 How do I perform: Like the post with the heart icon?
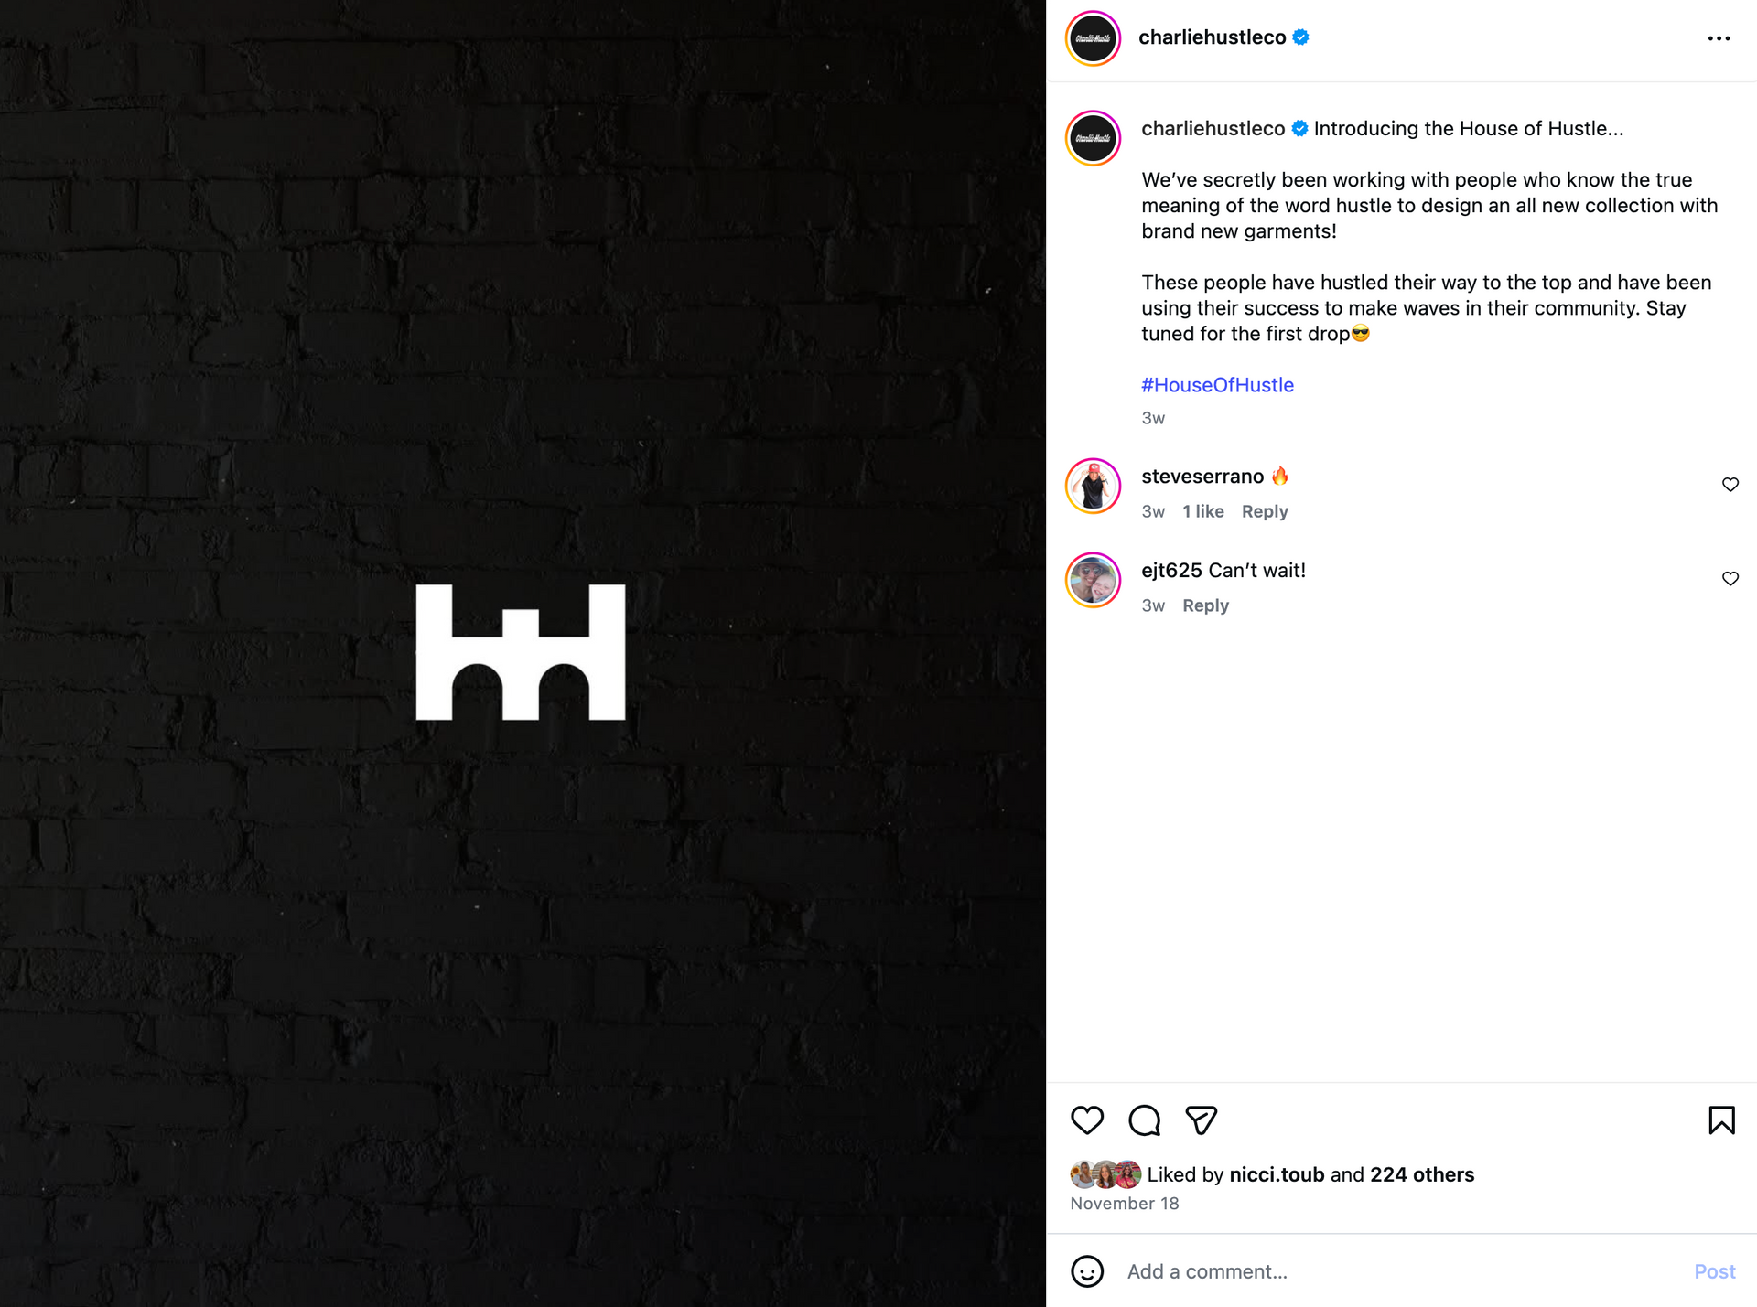pos(1087,1120)
